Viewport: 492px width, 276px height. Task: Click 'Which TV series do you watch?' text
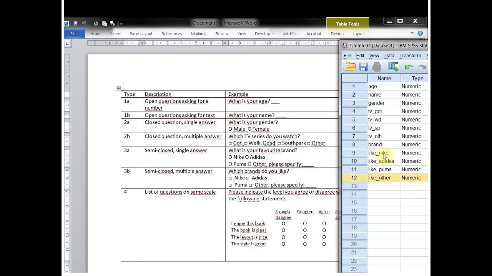[264, 136]
